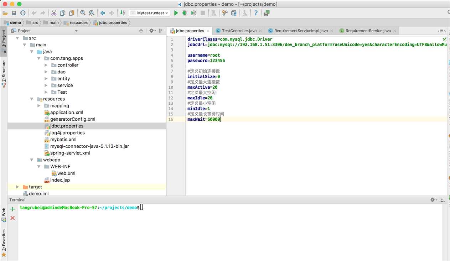Collapse the com.tang.apps package
This screenshot has width=450, height=261.
point(39,58)
